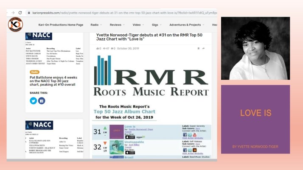The width and height of the screenshot is (303, 170).
Task: Open the Love Is album title link
Action: (130, 127)
